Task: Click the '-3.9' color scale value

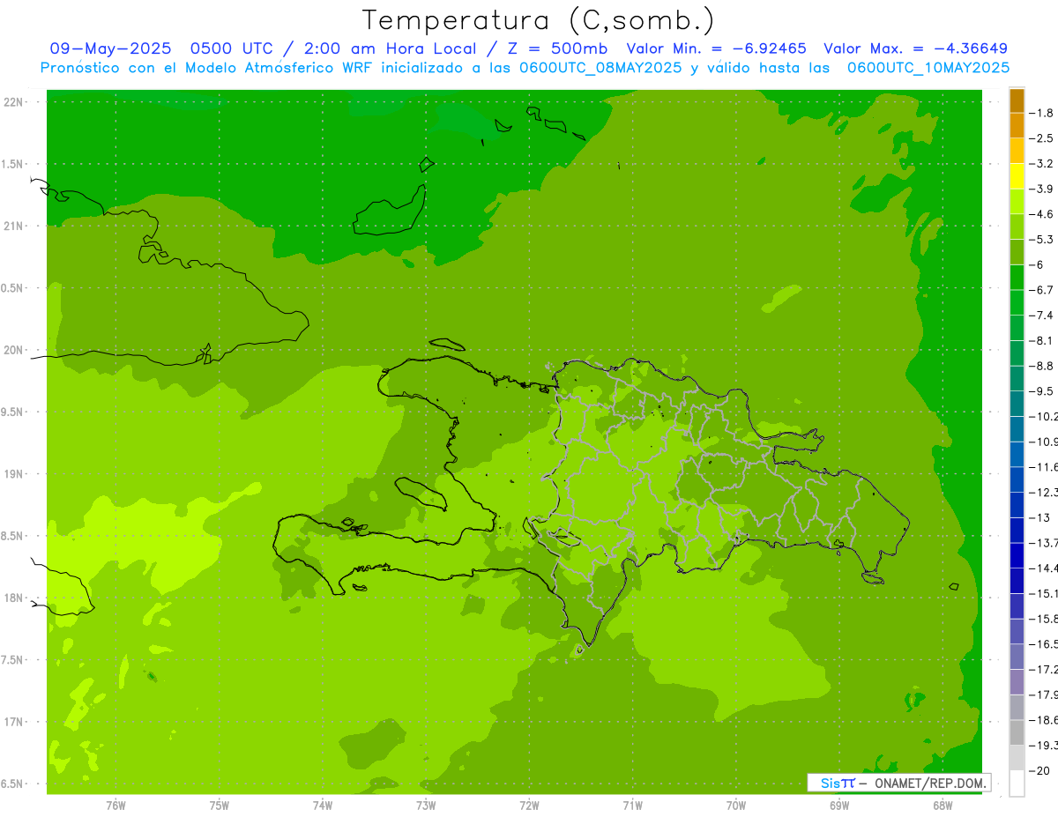Action: pyautogui.click(x=1042, y=189)
